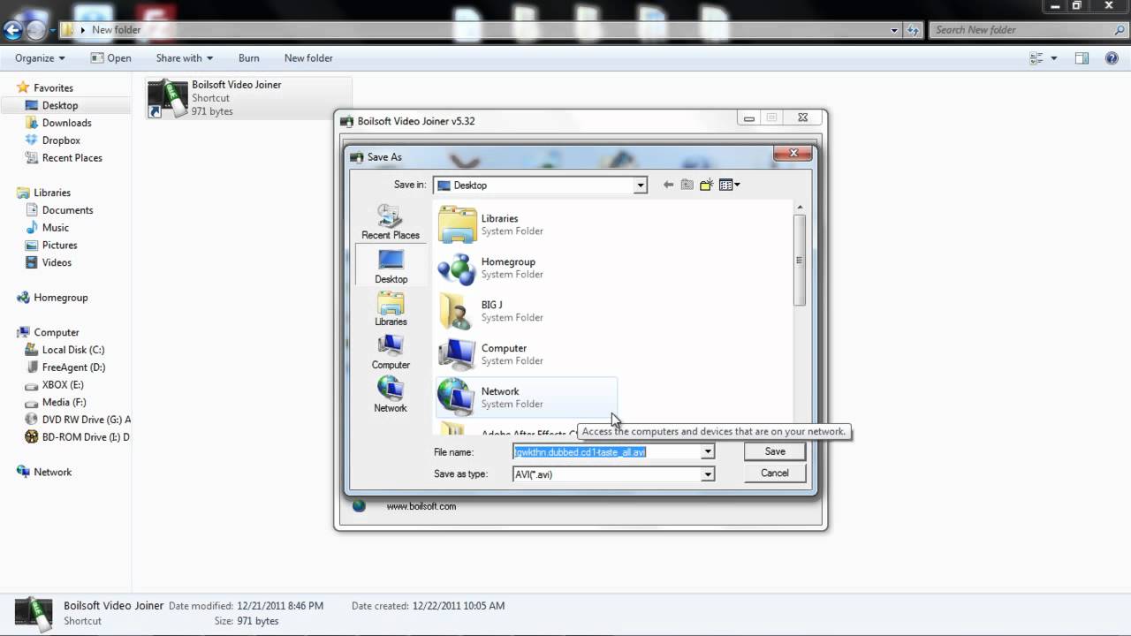Open the Share with menu
1131x636 pixels.
(184, 58)
